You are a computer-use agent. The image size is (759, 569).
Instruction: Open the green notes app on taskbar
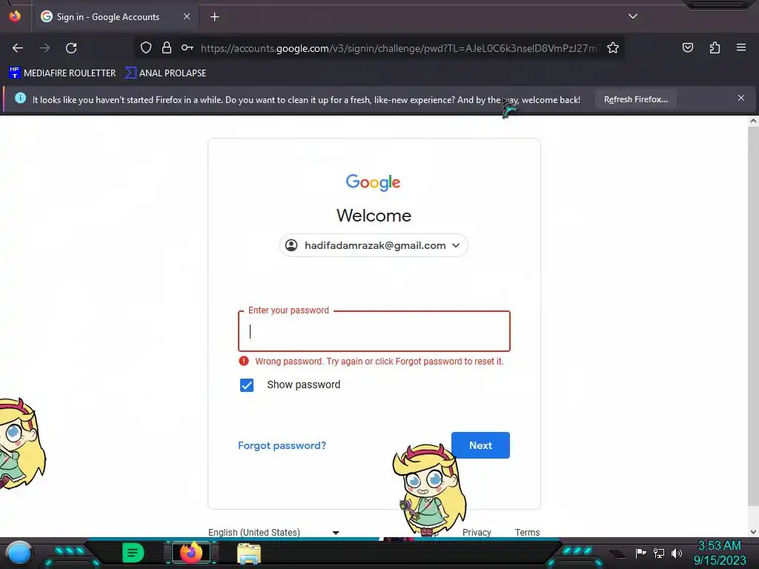(x=133, y=553)
